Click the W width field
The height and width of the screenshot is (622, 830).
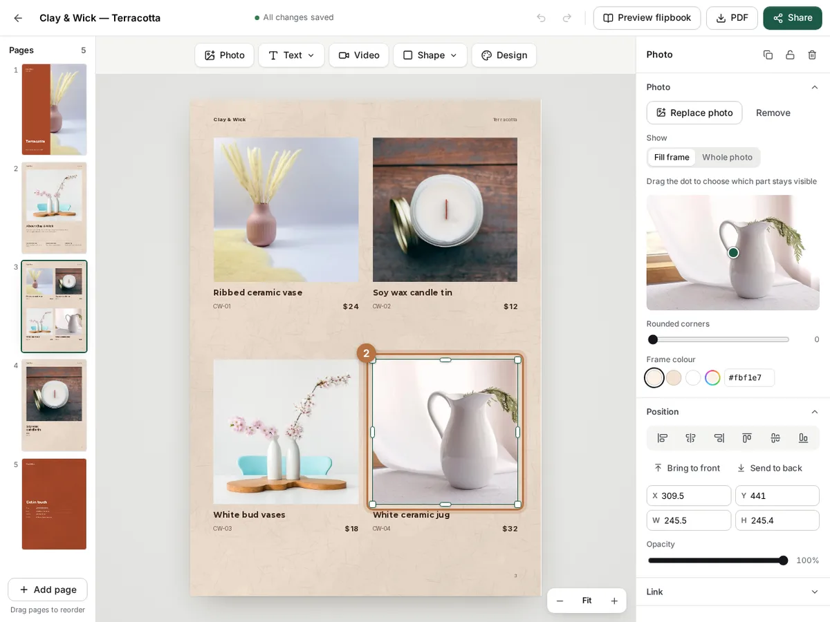click(689, 520)
